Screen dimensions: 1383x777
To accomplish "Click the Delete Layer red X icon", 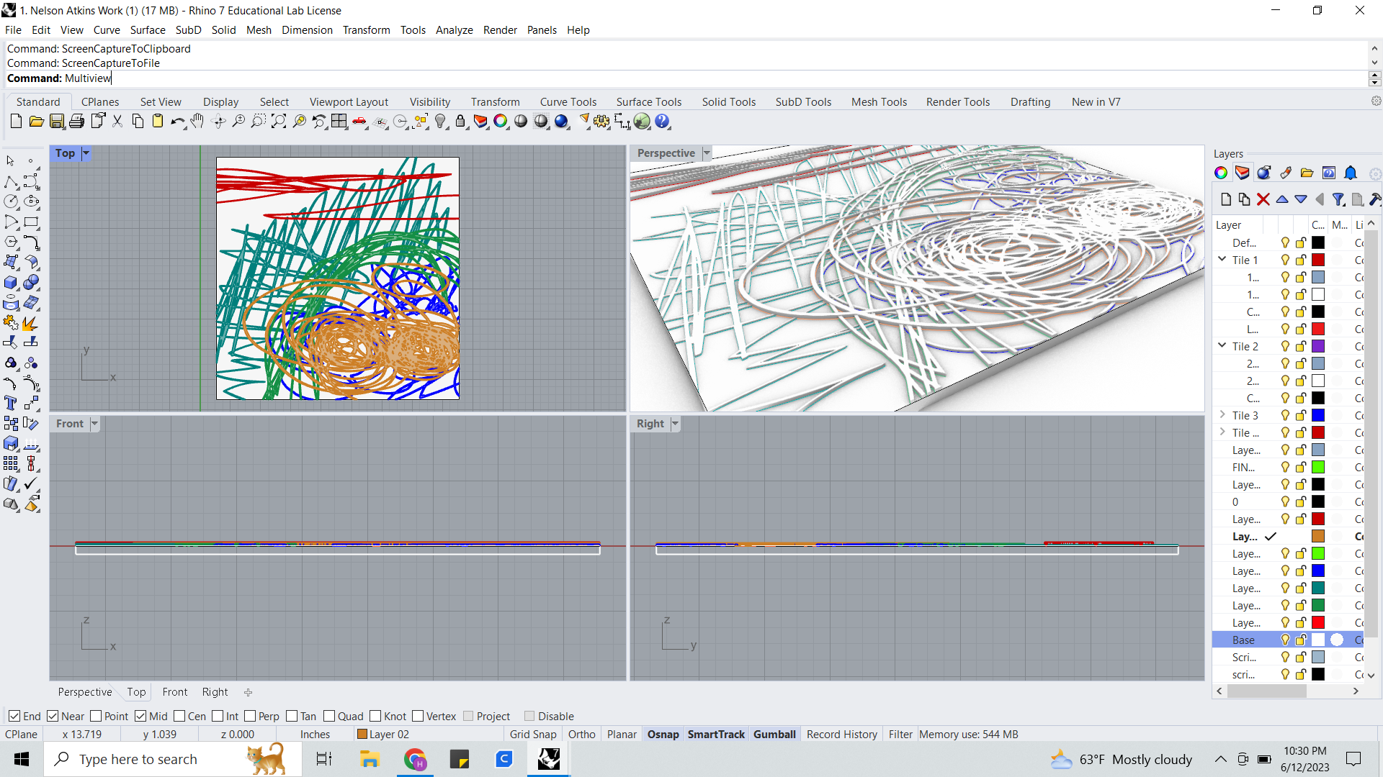I will 1263,199.
